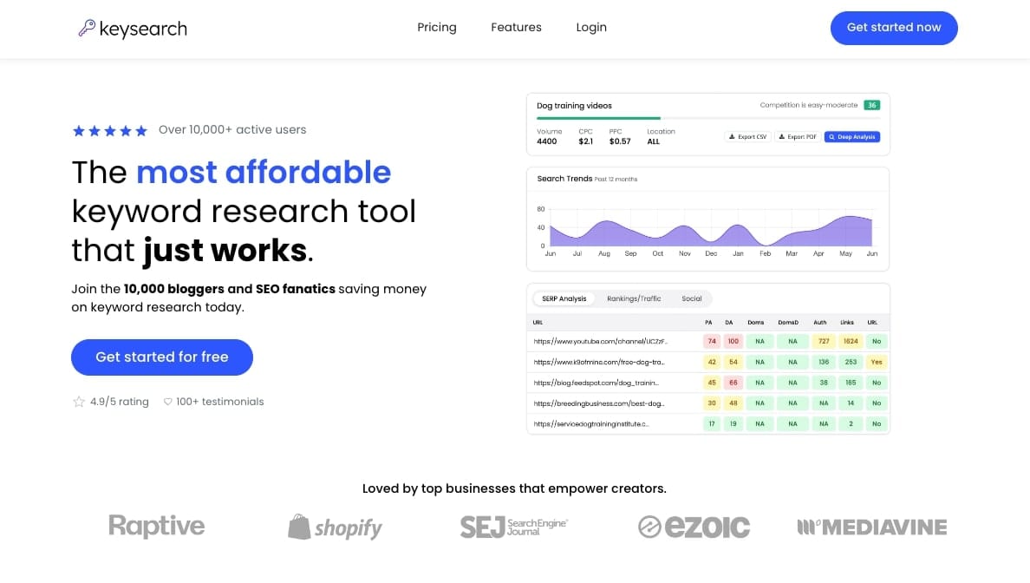Screen dimensions: 1030x583
Task: Click the Ezoic logo
Action: click(694, 527)
